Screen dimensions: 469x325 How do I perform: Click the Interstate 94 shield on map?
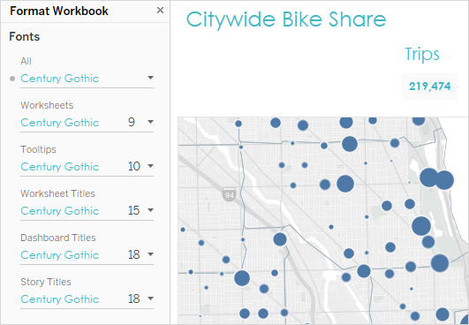(x=229, y=194)
